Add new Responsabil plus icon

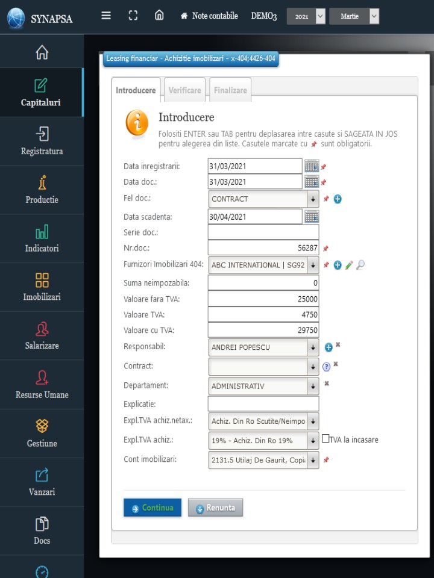tap(329, 347)
